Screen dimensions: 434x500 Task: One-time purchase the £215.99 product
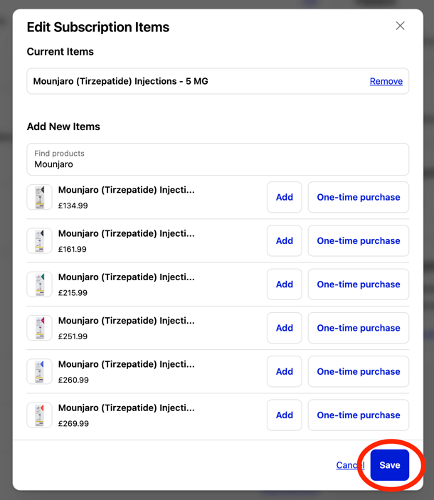coord(358,284)
